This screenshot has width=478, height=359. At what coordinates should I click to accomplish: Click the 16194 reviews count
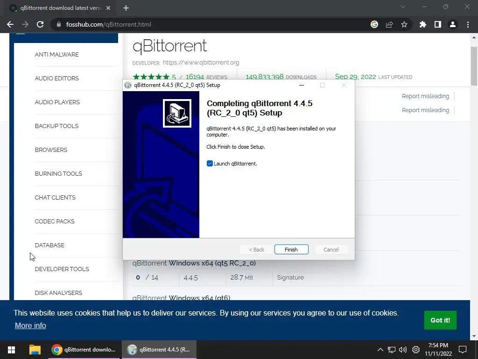(195, 77)
